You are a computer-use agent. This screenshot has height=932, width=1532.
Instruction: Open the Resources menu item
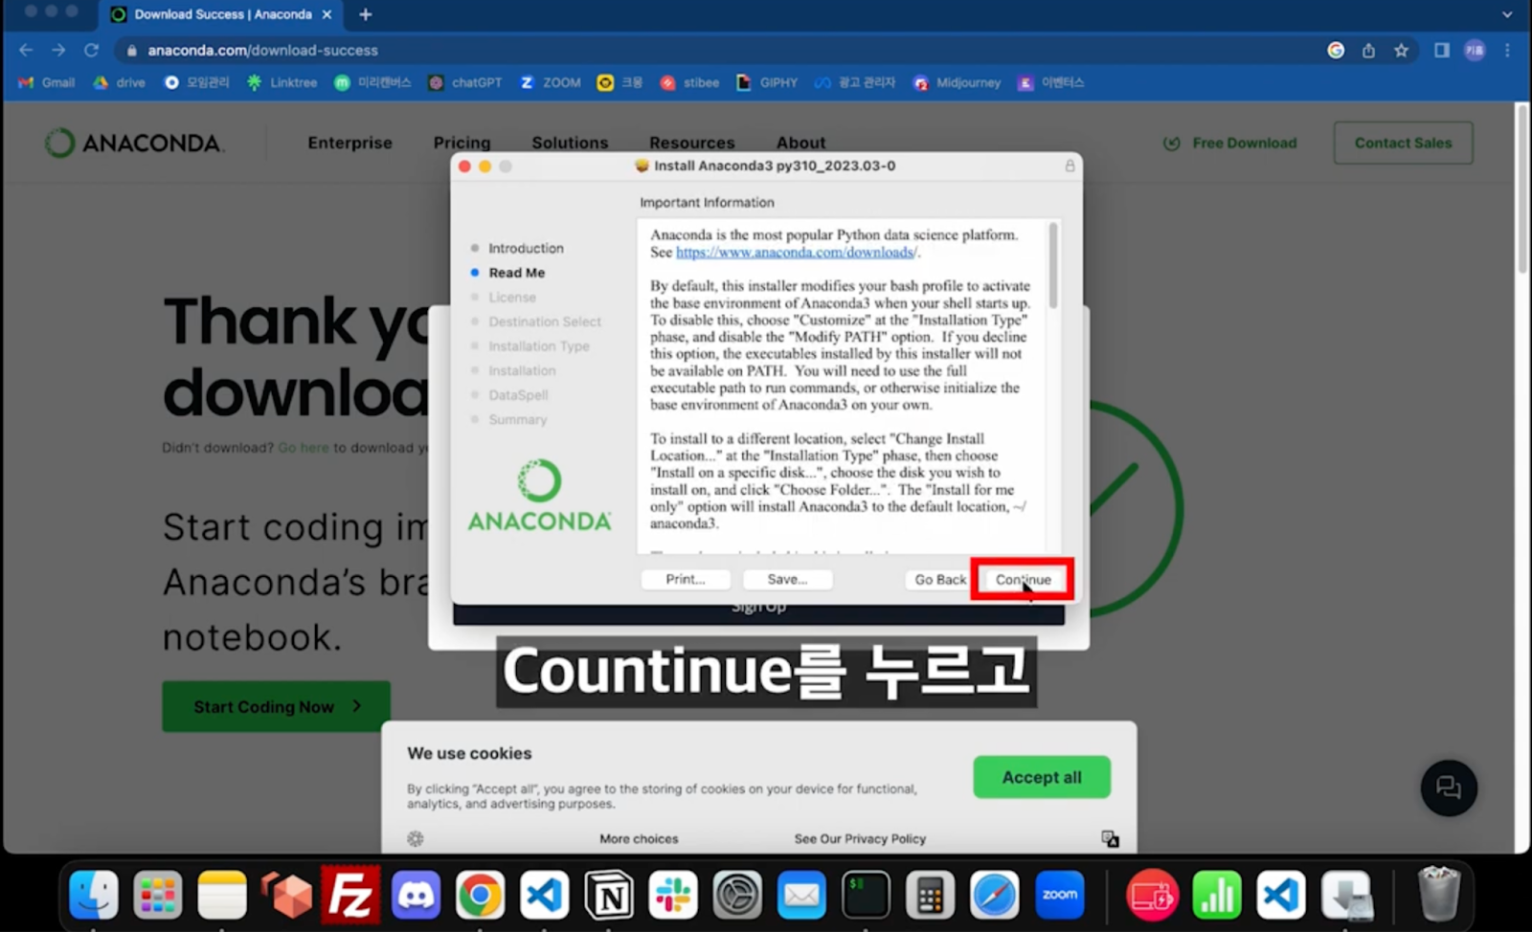pos(692,143)
